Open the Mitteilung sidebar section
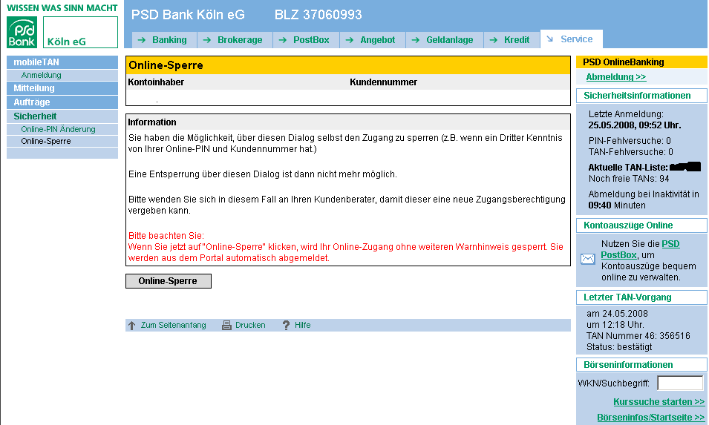Viewport: 709px width, 425px height. [x=62, y=88]
